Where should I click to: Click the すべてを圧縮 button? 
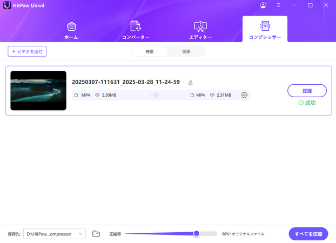[x=308, y=234]
